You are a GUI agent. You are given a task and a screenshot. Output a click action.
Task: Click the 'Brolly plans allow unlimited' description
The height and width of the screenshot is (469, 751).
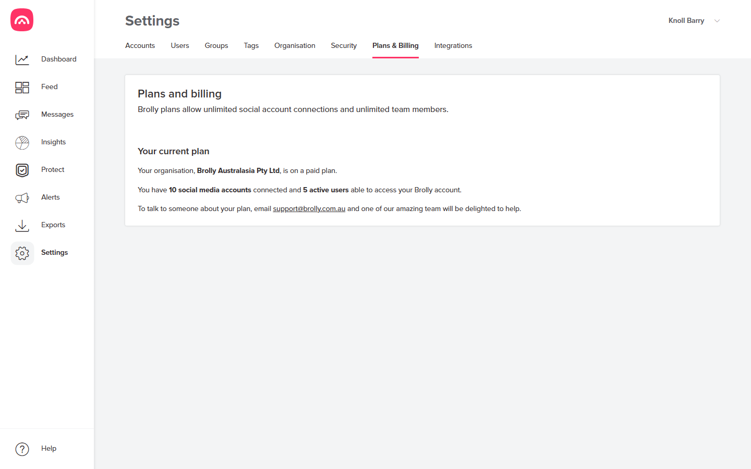[293, 109]
